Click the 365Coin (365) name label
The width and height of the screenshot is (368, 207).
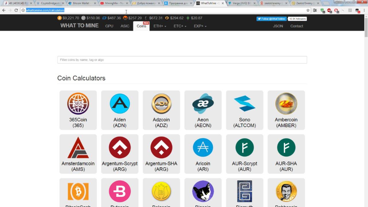tap(78, 122)
